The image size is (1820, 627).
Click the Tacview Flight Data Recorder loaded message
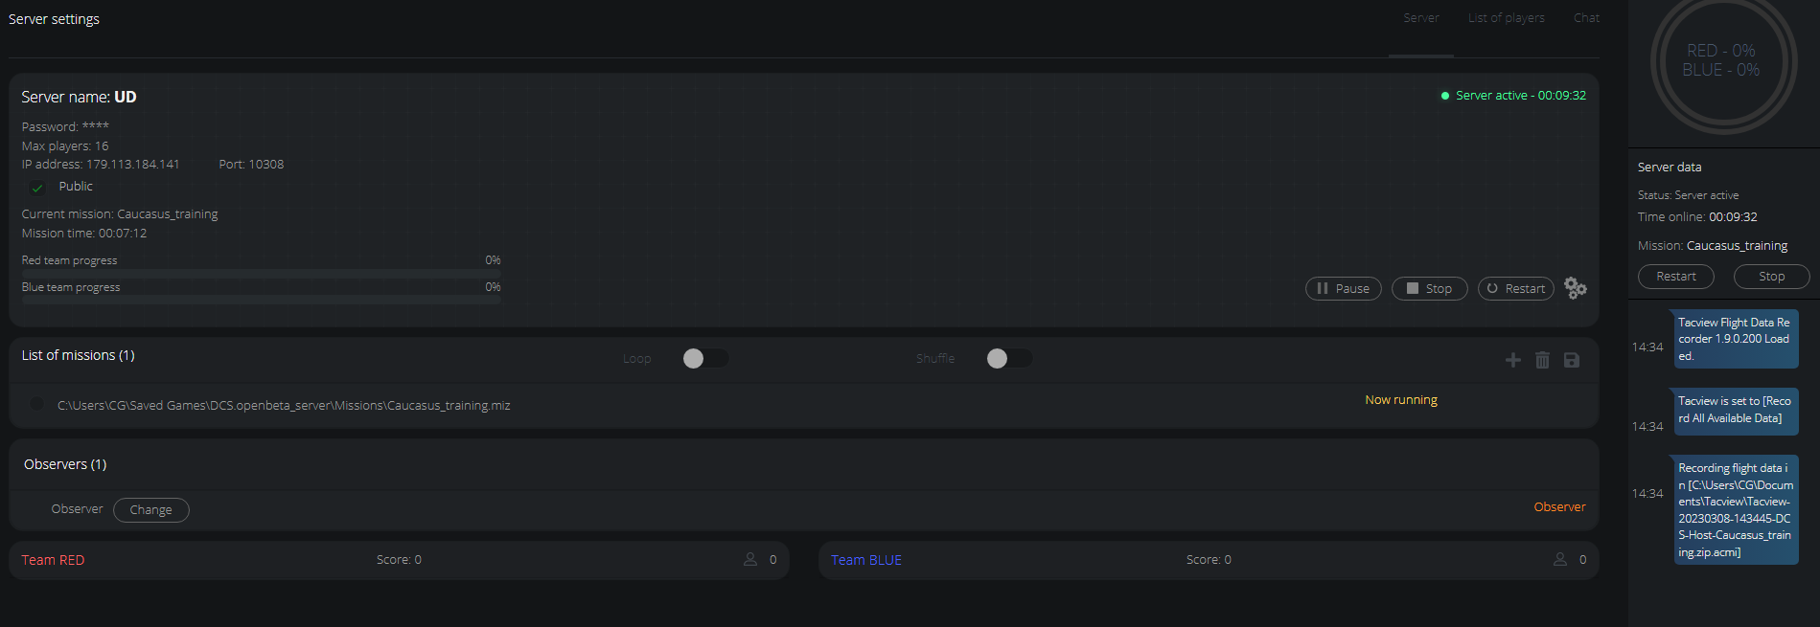click(x=1736, y=339)
